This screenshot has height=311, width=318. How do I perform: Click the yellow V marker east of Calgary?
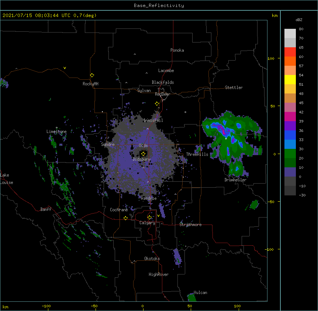point(158,216)
